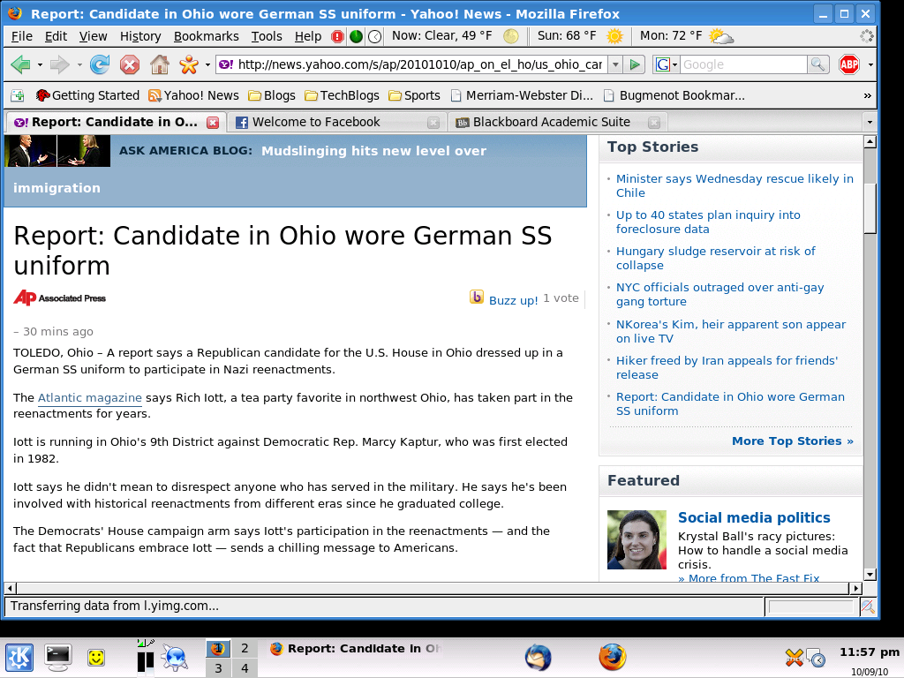Viewport: 904px width, 678px height.
Task: Open the History menu
Action: 140,36
